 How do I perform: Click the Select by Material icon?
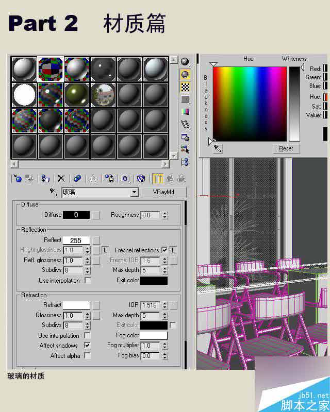pos(185,149)
